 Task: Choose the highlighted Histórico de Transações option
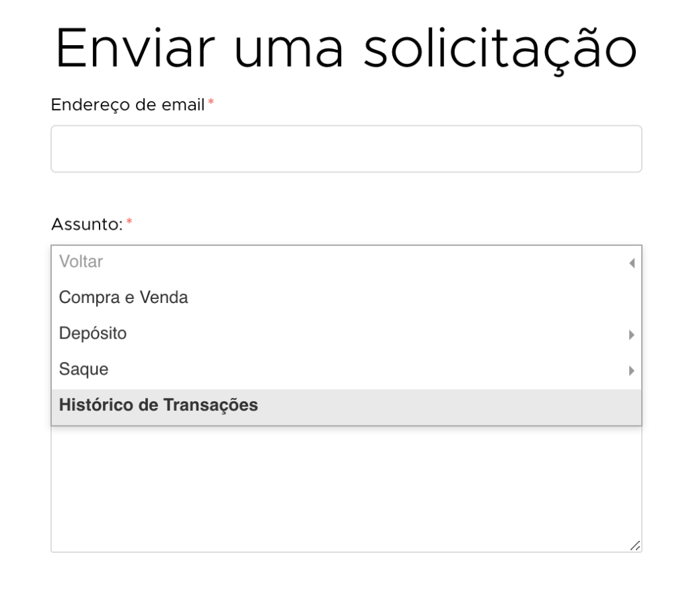347,406
